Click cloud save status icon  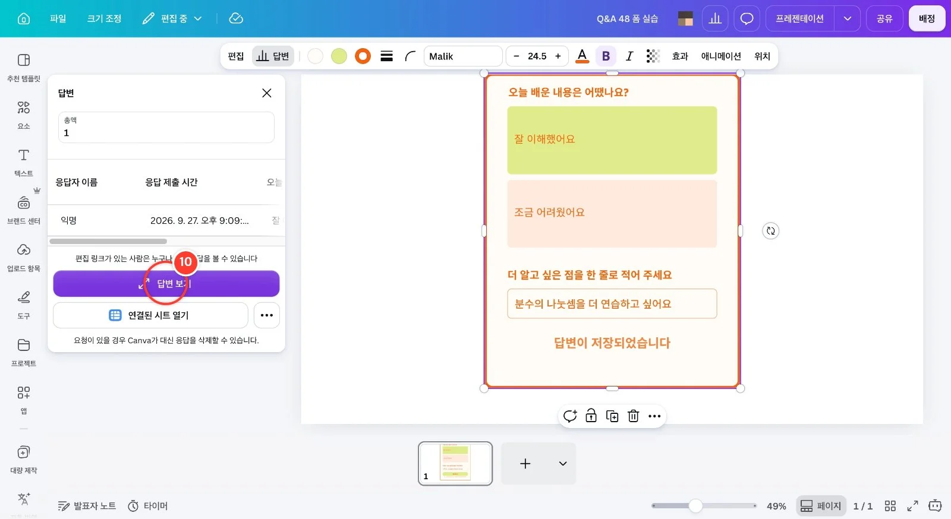click(x=236, y=18)
